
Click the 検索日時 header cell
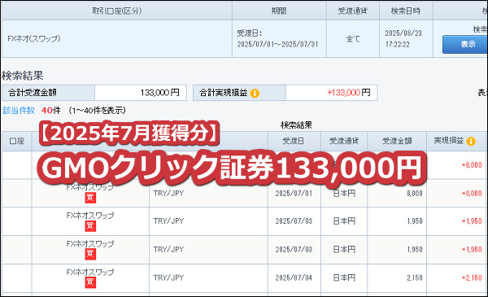pos(406,11)
